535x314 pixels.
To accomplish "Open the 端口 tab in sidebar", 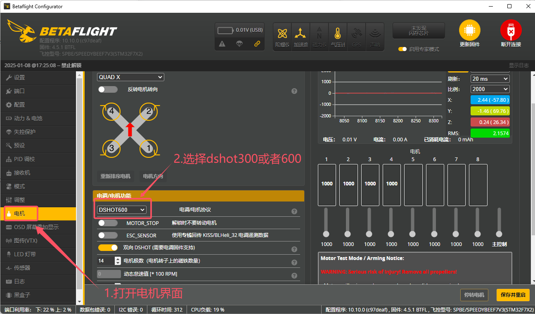I will pyautogui.click(x=38, y=91).
